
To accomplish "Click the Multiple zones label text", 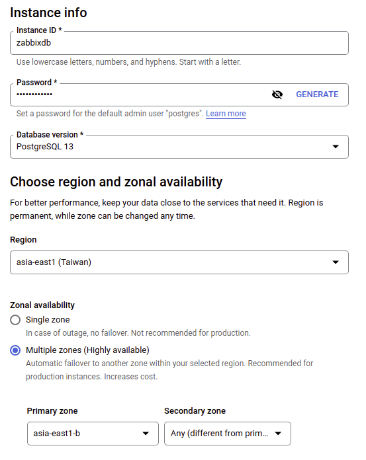I will coord(87,350).
